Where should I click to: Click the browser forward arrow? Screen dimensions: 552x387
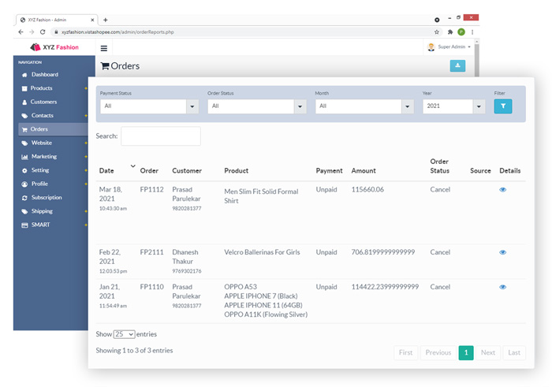[32, 32]
